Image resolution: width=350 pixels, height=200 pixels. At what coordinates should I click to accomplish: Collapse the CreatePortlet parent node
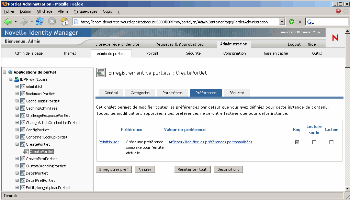[x=17, y=144]
